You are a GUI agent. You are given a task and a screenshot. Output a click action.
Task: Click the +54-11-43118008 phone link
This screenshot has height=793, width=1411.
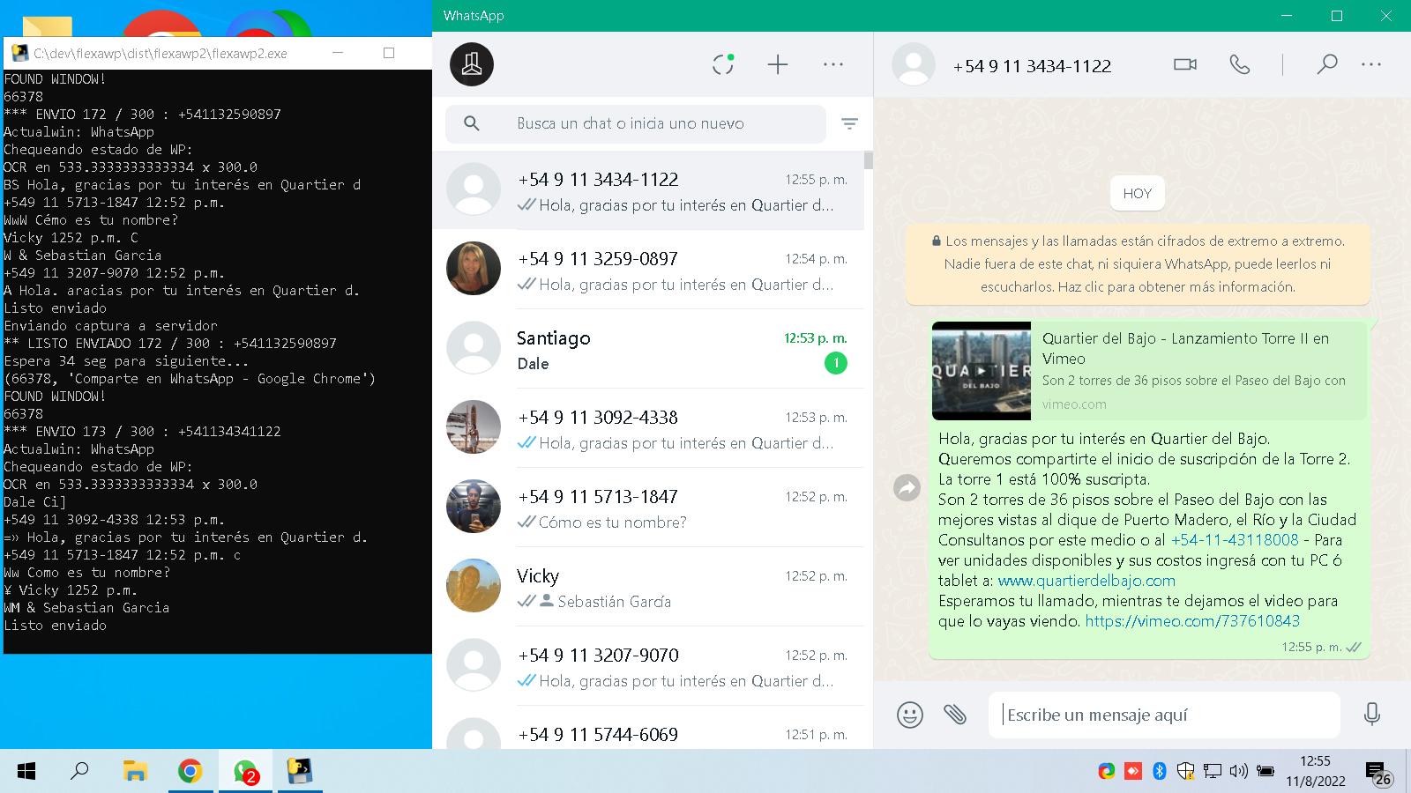click(1235, 540)
